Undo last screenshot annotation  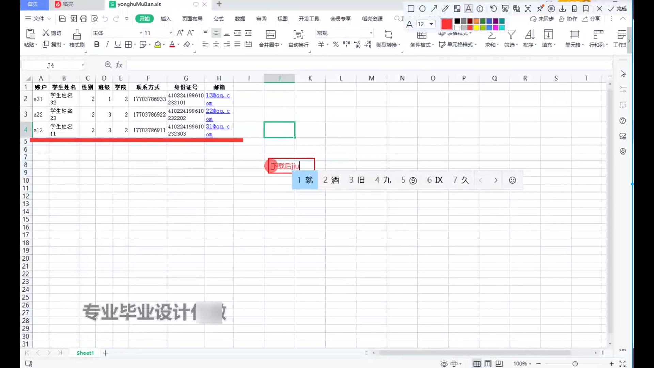click(493, 9)
